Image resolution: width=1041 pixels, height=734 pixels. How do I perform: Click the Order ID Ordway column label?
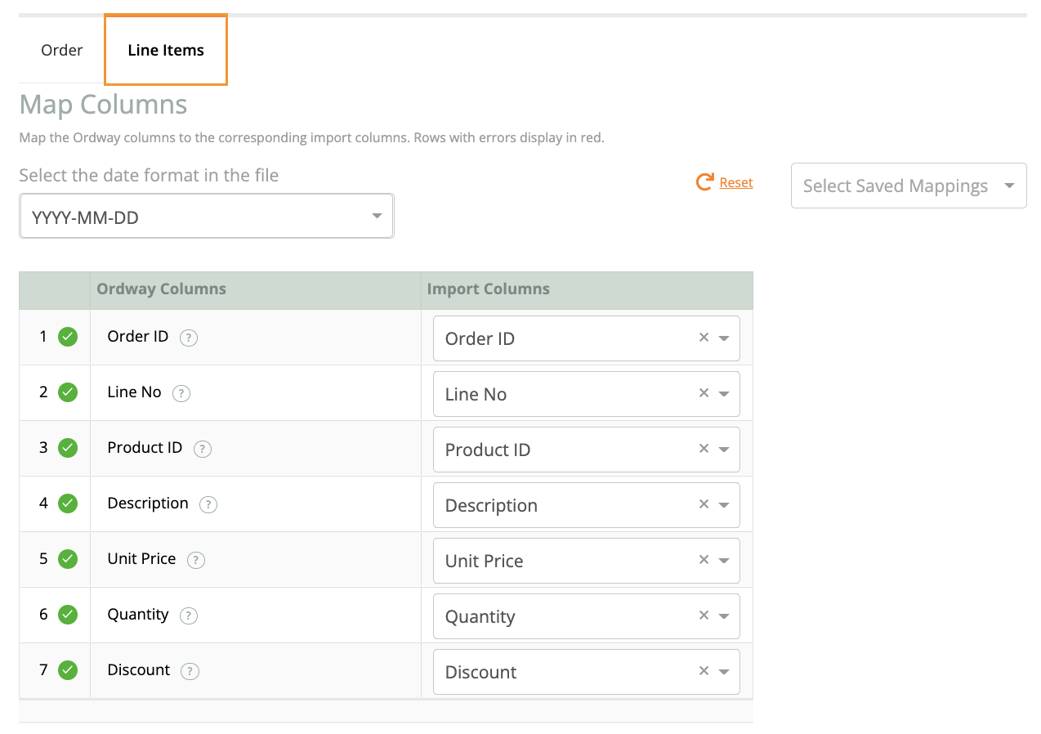(138, 336)
